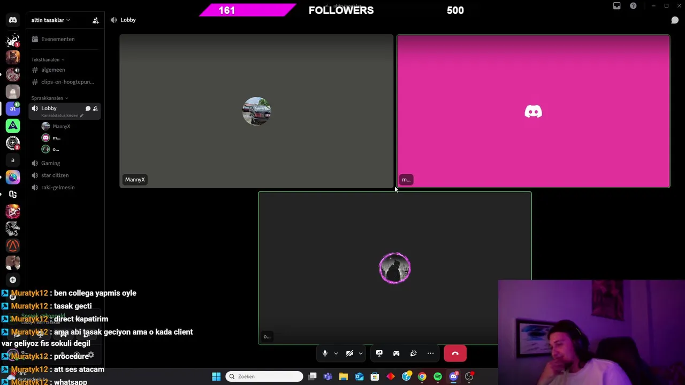Screen dimensions: 685x385
Task: Open the colorful planet server icon
Action: pos(13,177)
